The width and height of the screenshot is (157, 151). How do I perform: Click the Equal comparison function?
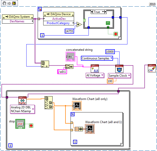tap(79, 24)
